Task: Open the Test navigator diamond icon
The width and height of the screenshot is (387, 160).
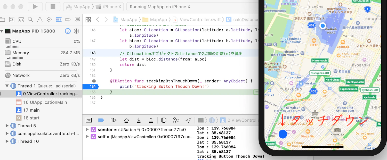Action: (x=49, y=20)
